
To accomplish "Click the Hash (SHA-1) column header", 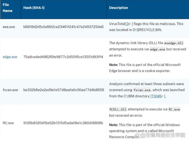I will pos(34,8).
